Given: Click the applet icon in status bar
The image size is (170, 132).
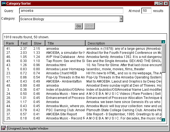Looking at the screenshot, I should pyautogui.click(x=4, y=128).
